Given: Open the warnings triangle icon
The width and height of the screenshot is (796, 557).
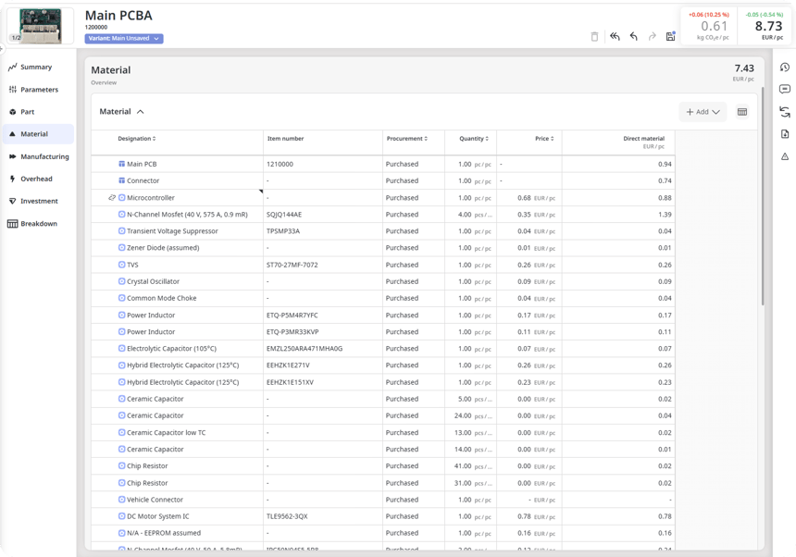Looking at the screenshot, I should click(785, 156).
